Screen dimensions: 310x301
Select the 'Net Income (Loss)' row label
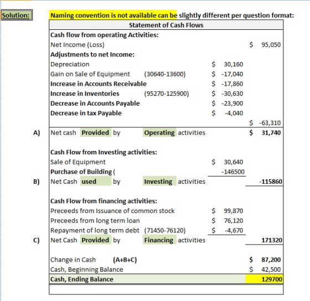(77, 45)
